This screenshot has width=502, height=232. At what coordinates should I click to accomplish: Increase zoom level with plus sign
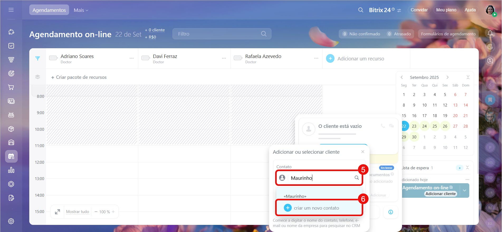[113, 212]
